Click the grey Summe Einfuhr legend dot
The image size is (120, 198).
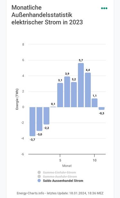(x=39, y=172)
